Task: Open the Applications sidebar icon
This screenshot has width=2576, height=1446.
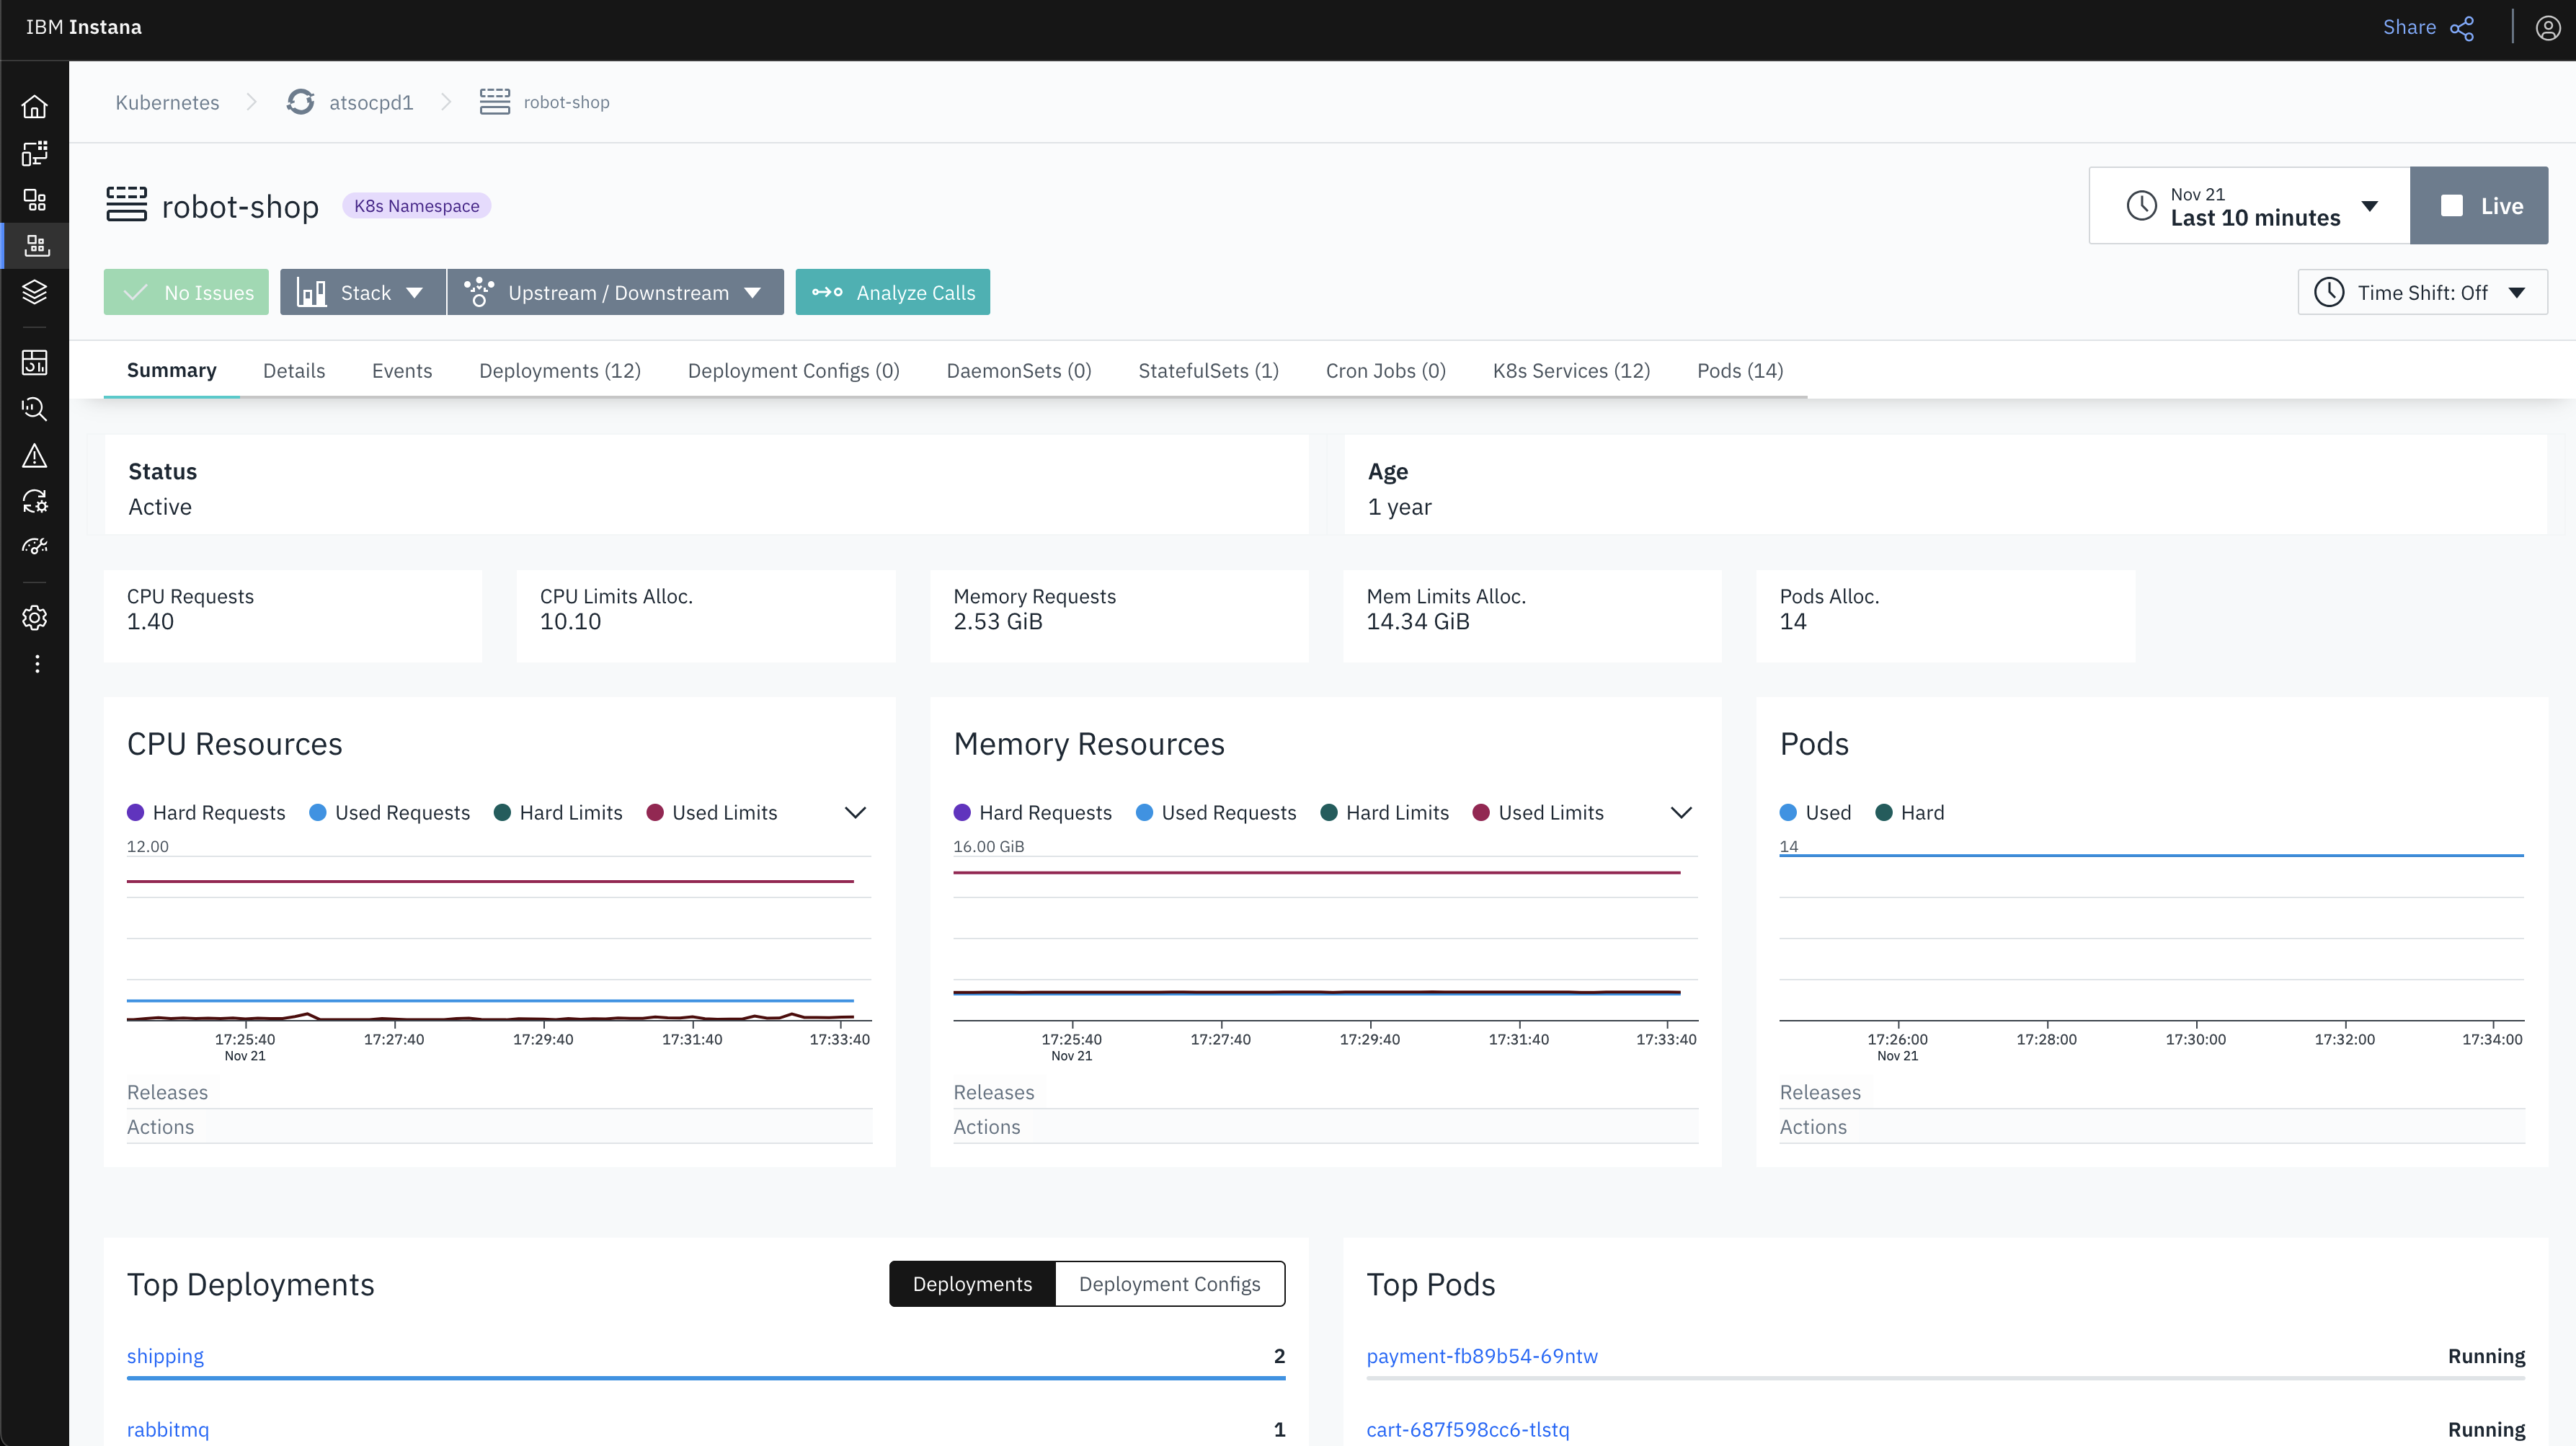Action: tap(35, 200)
